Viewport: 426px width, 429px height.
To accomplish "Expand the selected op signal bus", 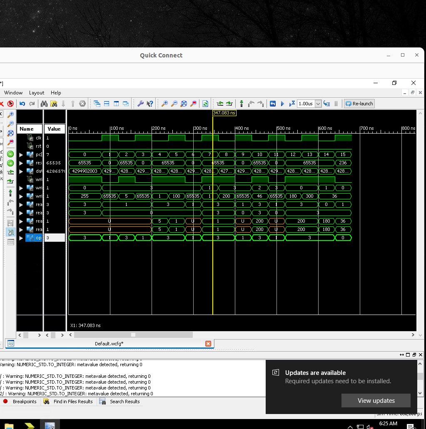I will coord(21,238).
